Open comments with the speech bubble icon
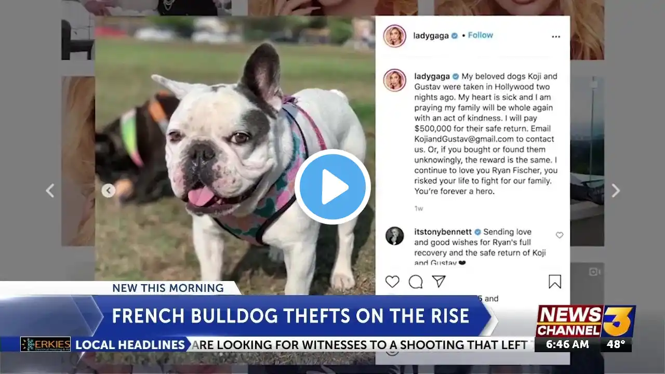 point(416,282)
